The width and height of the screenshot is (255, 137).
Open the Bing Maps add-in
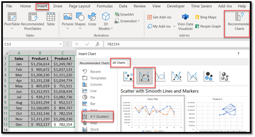[x=206, y=17]
